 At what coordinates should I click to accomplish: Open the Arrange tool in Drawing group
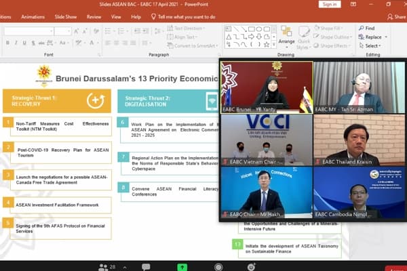point(286,35)
